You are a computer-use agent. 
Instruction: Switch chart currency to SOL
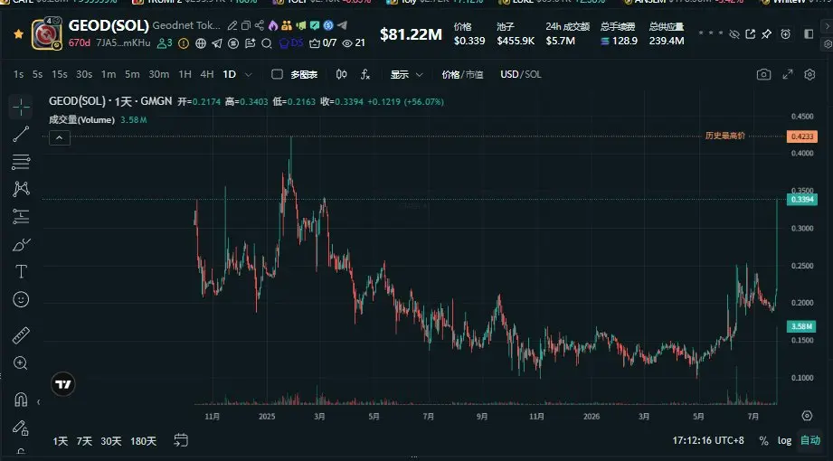pyautogui.click(x=533, y=74)
